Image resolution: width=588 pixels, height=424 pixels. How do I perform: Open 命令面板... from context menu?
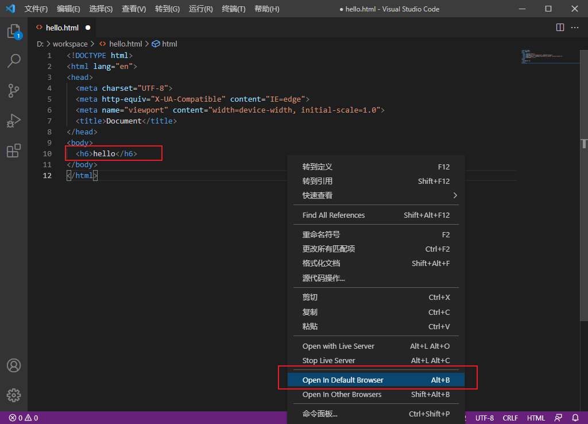pos(376,414)
